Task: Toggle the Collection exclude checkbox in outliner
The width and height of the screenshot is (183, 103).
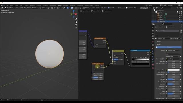Action: [x=178, y=12]
